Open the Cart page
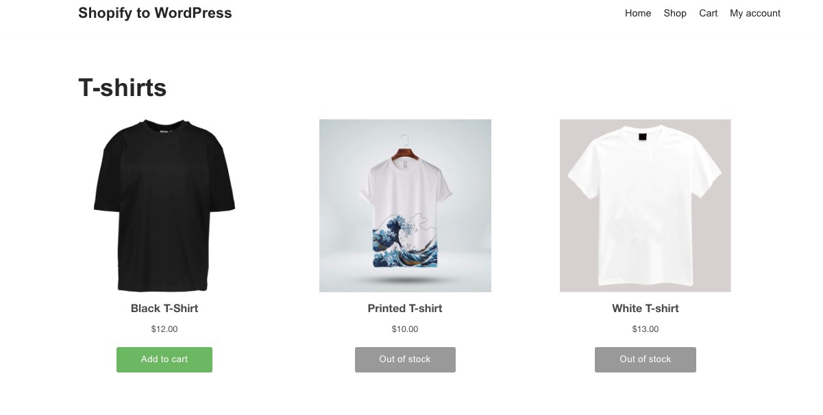This screenshot has width=823, height=415. pos(709,13)
